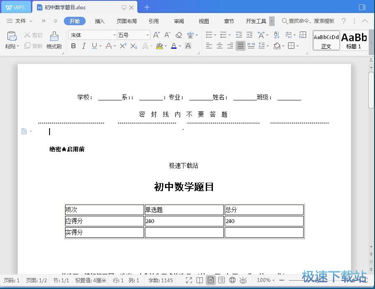Switch to web layout globe icon
This screenshot has width=375, height=289.
tap(232, 280)
